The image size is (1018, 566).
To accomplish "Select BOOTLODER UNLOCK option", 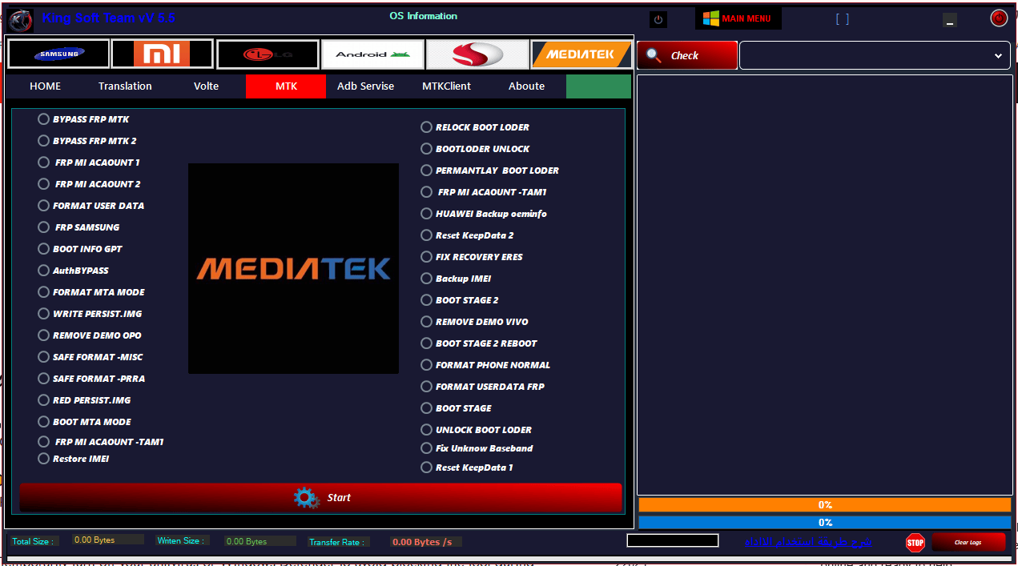I will click(x=475, y=149).
